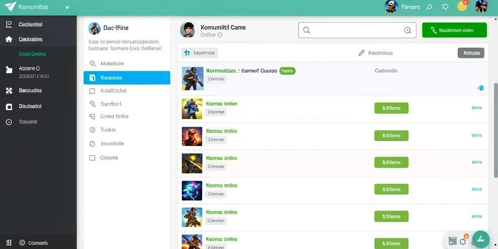Viewport: 498px width, 249px height.
Task: Tick the AdallCuhal checkbox
Action: click(x=92, y=91)
